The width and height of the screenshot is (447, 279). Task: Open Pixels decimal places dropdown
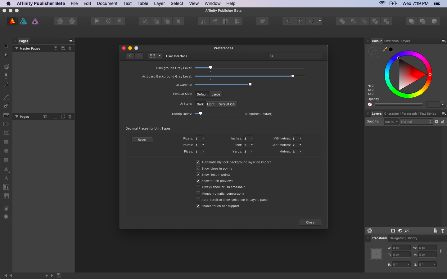click(x=200, y=139)
